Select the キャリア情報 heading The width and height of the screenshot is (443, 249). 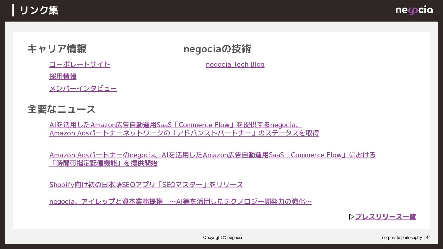point(57,49)
